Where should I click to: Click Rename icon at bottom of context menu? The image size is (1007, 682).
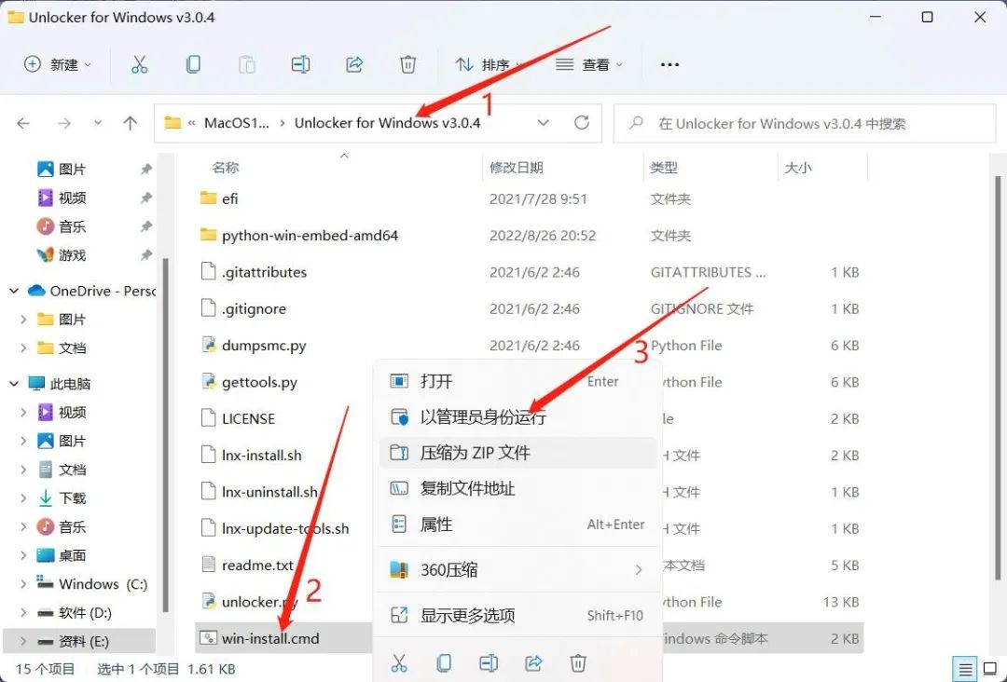[488, 662]
